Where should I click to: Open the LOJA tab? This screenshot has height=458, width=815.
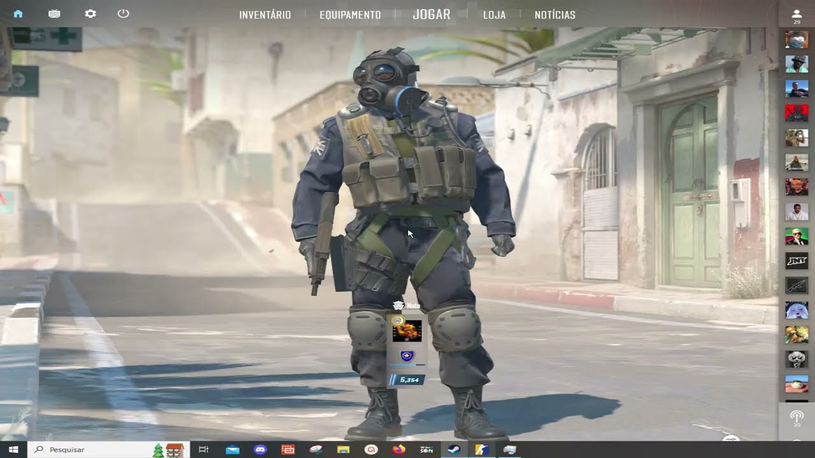(x=494, y=15)
